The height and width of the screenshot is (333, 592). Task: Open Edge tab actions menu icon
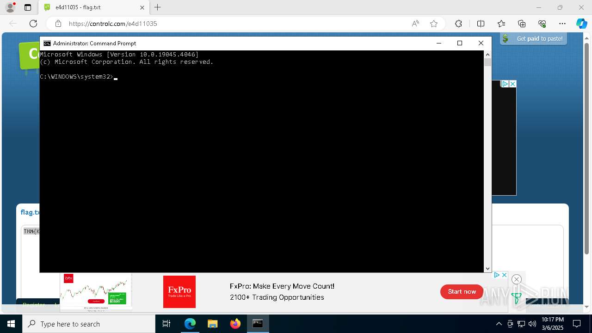[x=28, y=7]
